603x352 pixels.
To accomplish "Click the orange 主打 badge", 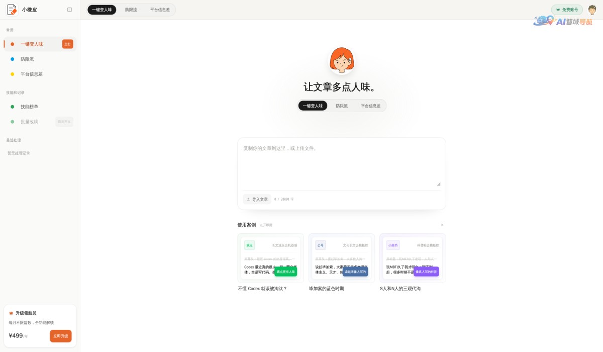I will click(67, 44).
